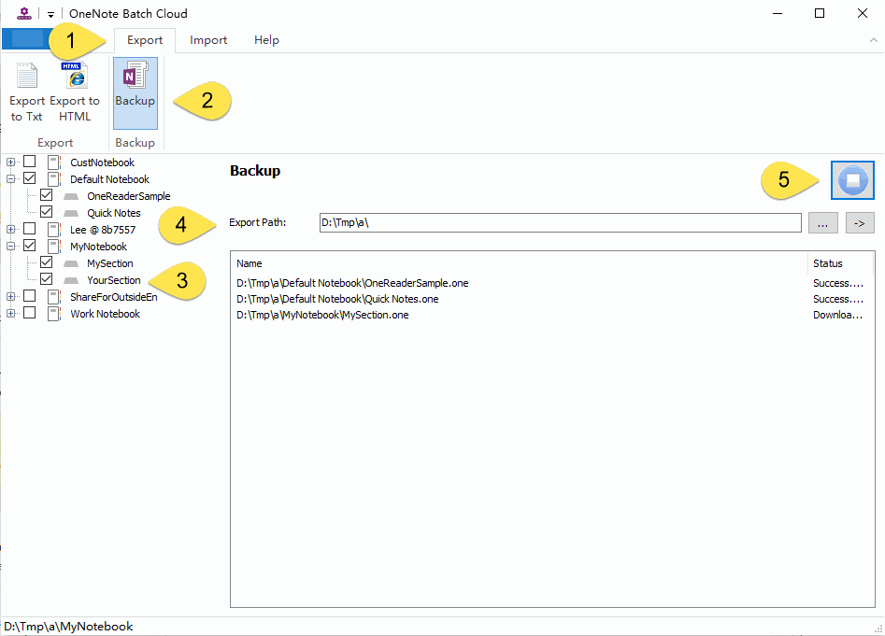Deselect the YourSection checkbox
This screenshot has height=636, width=885.
tap(46, 279)
